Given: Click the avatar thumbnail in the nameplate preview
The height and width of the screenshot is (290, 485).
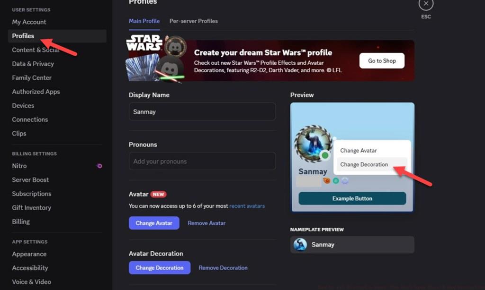Looking at the screenshot, I should tap(300, 245).
